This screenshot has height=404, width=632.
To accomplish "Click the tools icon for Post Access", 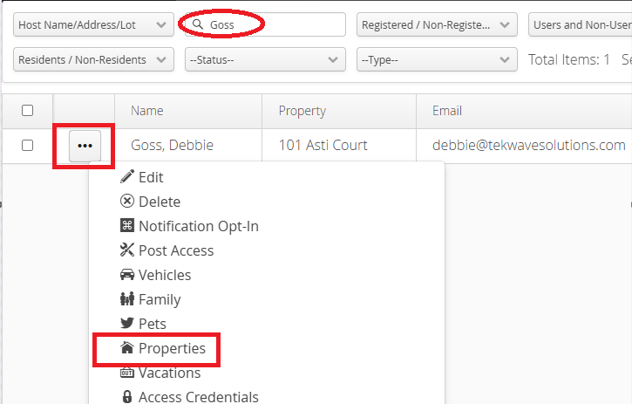I will (x=127, y=250).
